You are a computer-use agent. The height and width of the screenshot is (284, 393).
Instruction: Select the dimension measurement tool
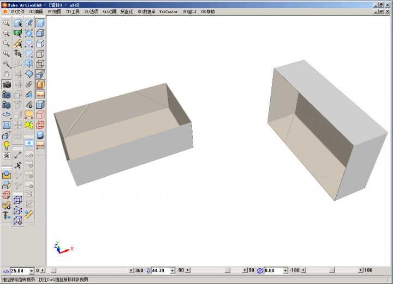[x=18, y=155]
